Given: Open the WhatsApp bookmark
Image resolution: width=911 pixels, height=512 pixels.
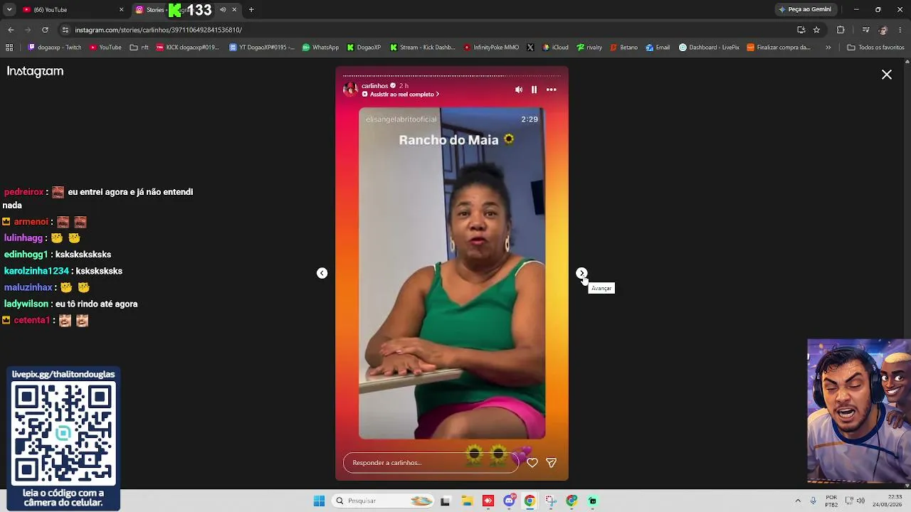Looking at the screenshot, I should (320, 48).
